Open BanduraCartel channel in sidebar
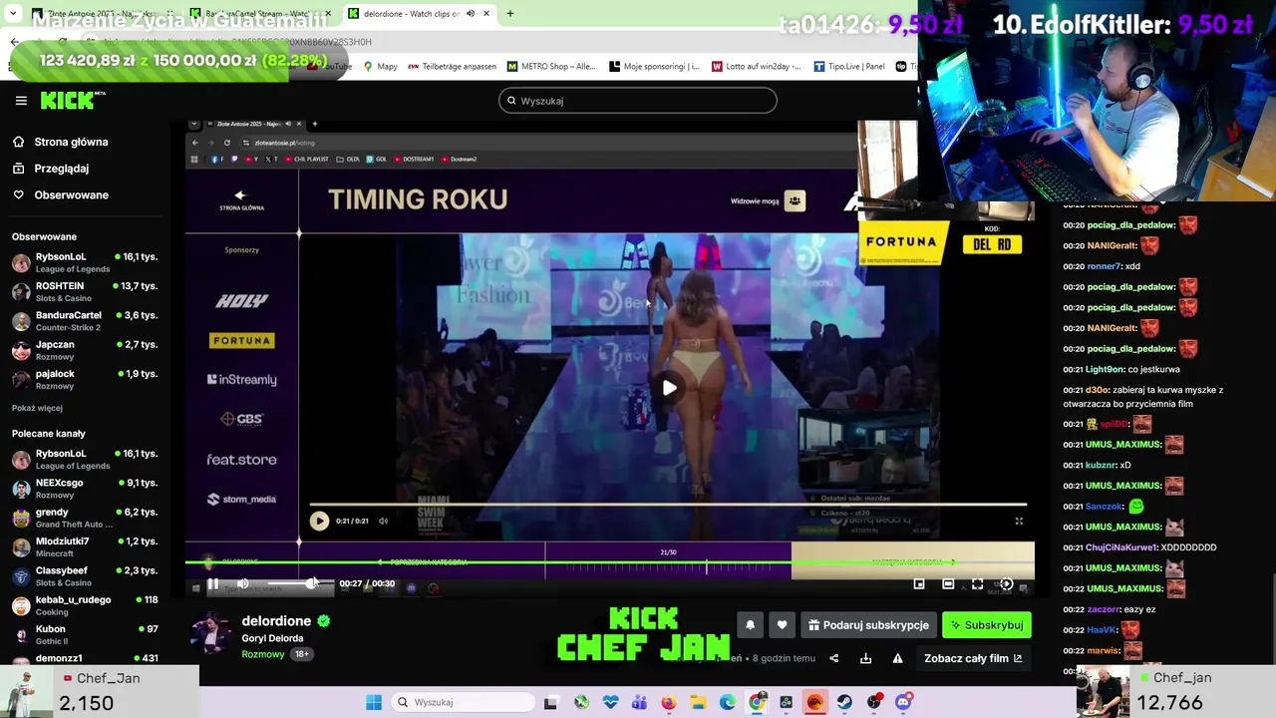The width and height of the screenshot is (1276, 718). (x=85, y=320)
